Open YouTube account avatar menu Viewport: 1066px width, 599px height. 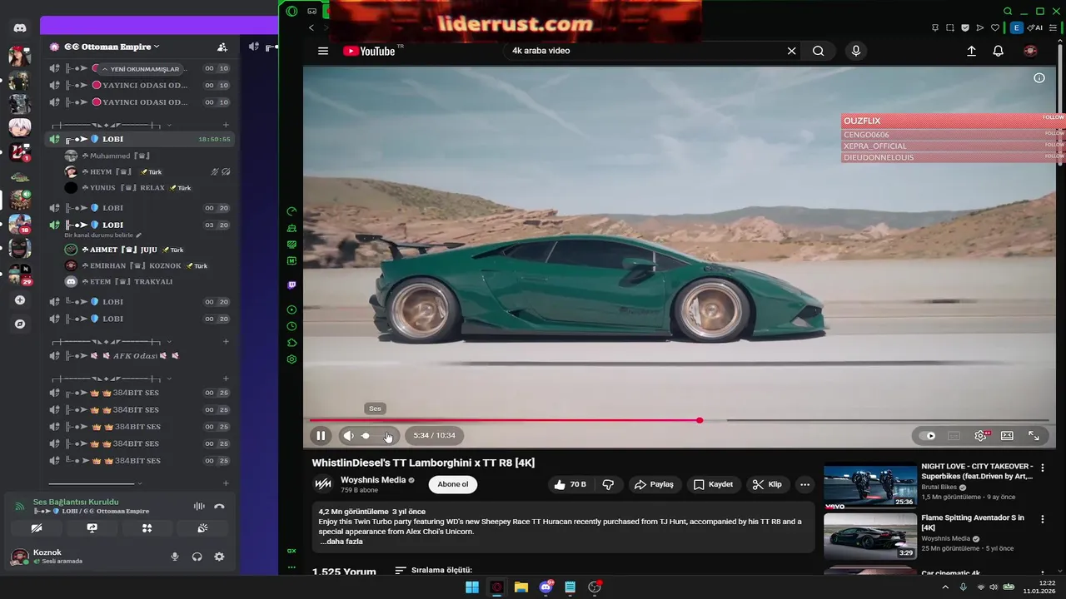pos(1030,51)
